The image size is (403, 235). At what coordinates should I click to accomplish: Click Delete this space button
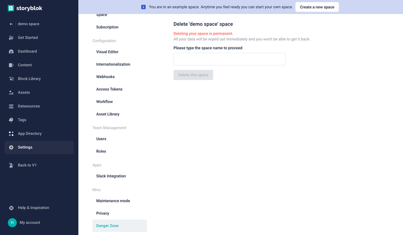[193, 75]
